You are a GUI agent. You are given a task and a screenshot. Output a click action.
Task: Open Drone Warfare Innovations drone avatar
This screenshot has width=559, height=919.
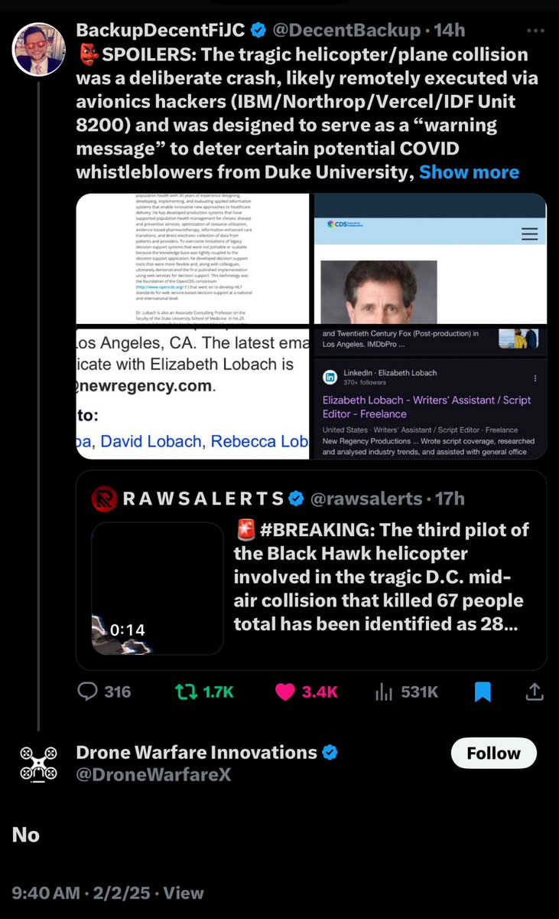[38, 764]
